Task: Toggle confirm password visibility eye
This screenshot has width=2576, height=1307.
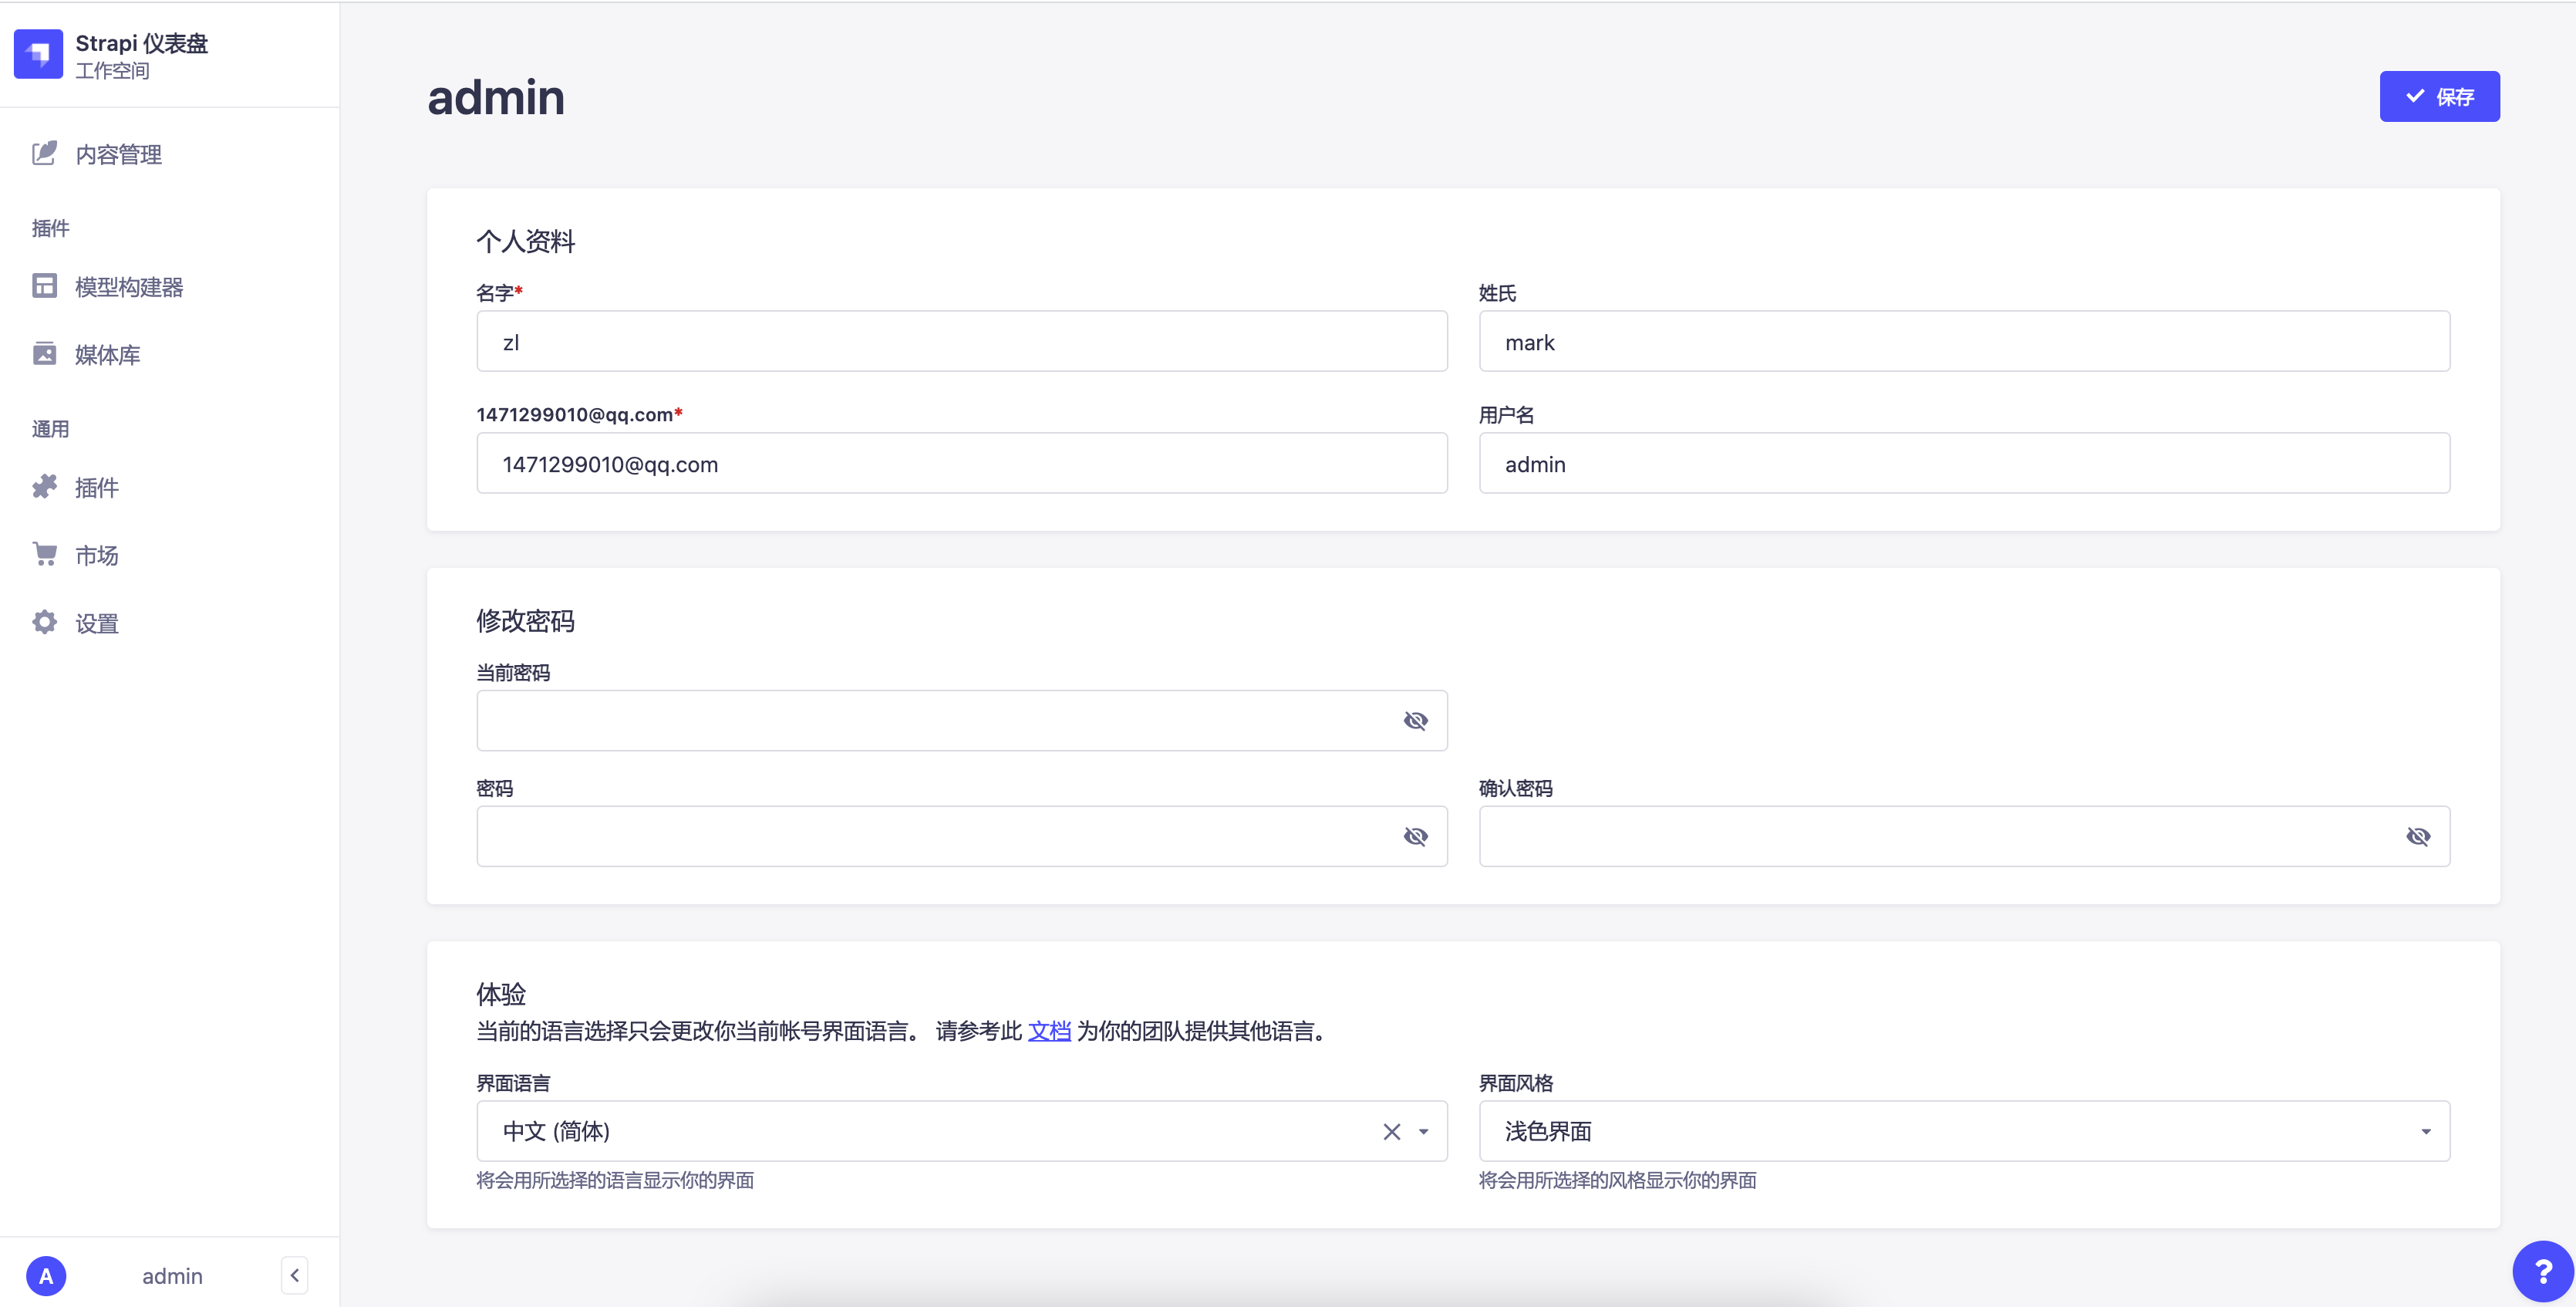Action: [x=2417, y=836]
